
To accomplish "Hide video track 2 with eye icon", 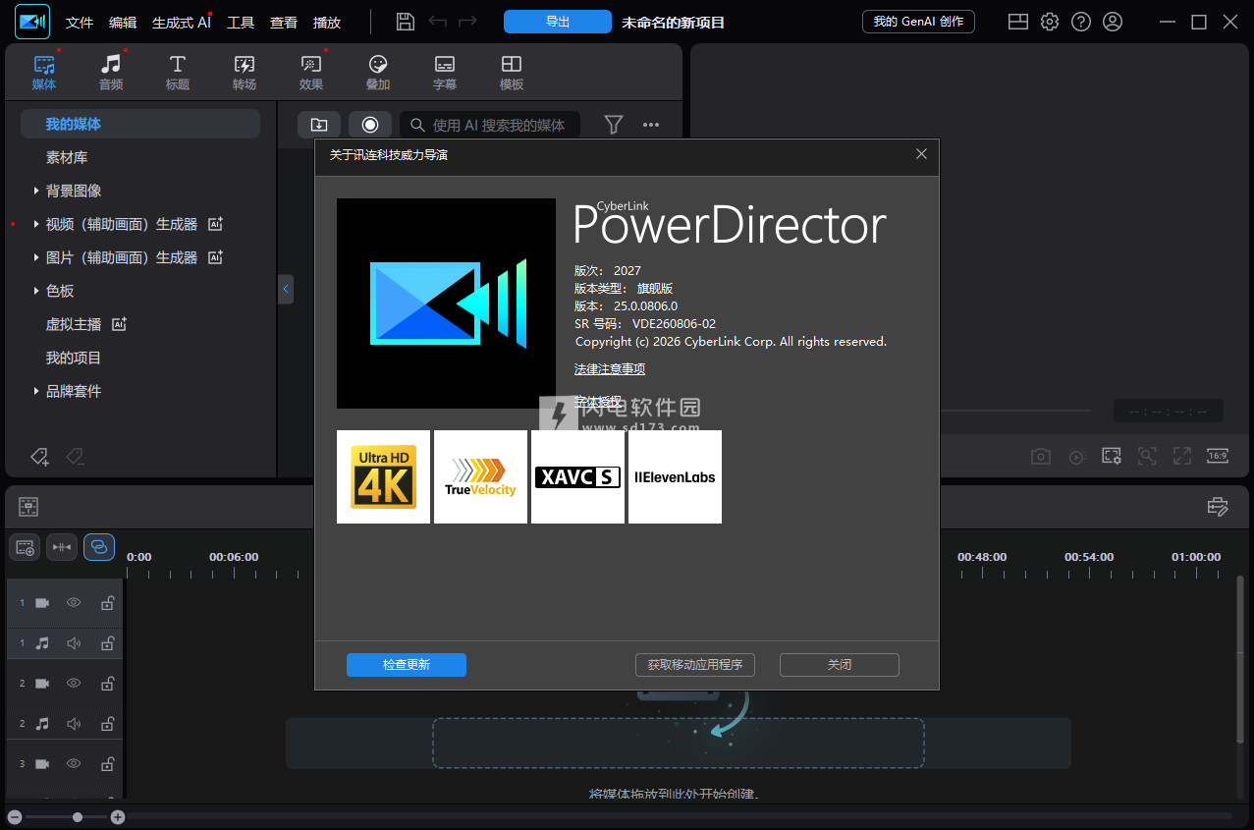I will tap(74, 683).
